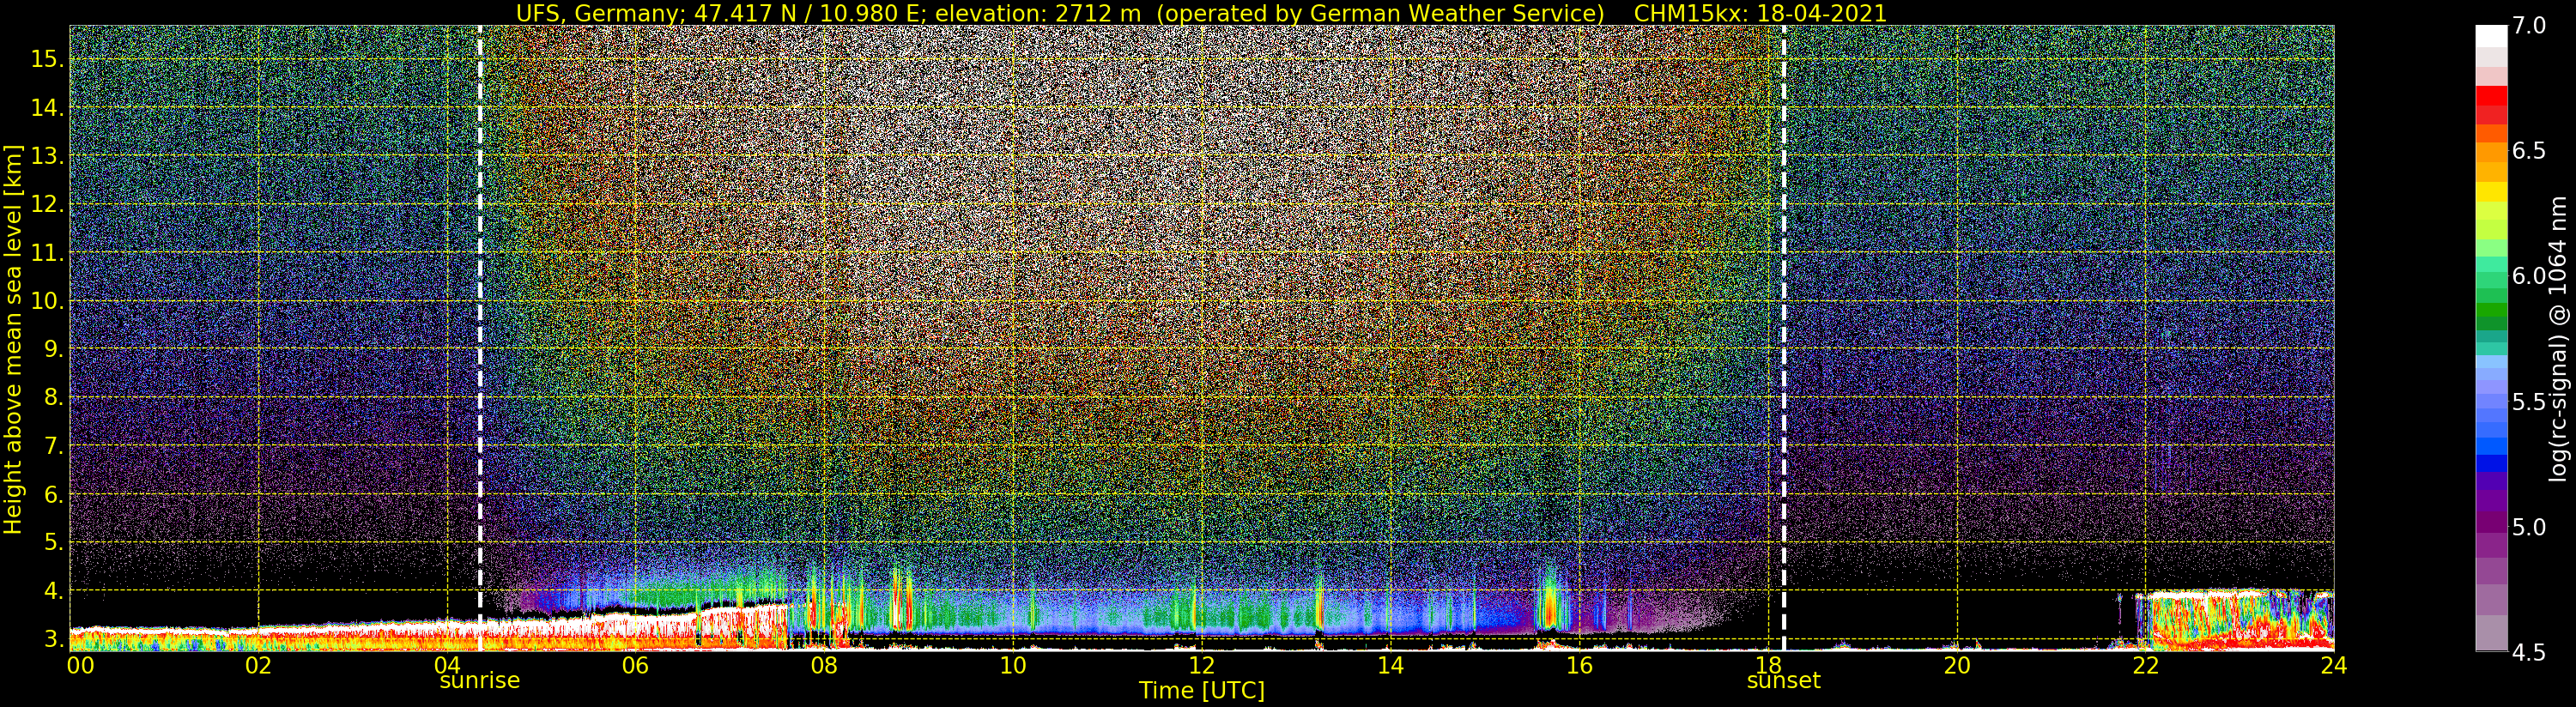Click the "12" time axis tick
2576x707 pixels.
pyautogui.click(x=1201, y=665)
